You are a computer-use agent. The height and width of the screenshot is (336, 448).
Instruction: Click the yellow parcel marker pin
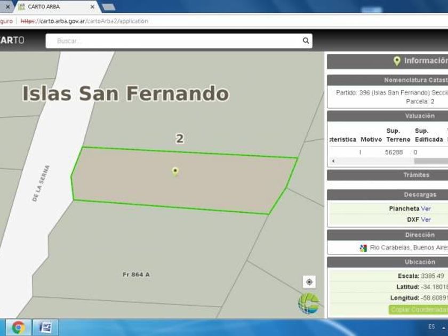click(175, 171)
